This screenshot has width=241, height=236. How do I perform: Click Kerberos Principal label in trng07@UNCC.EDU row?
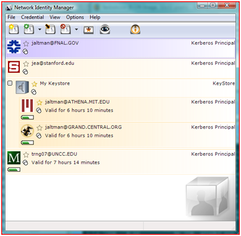point(213,154)
